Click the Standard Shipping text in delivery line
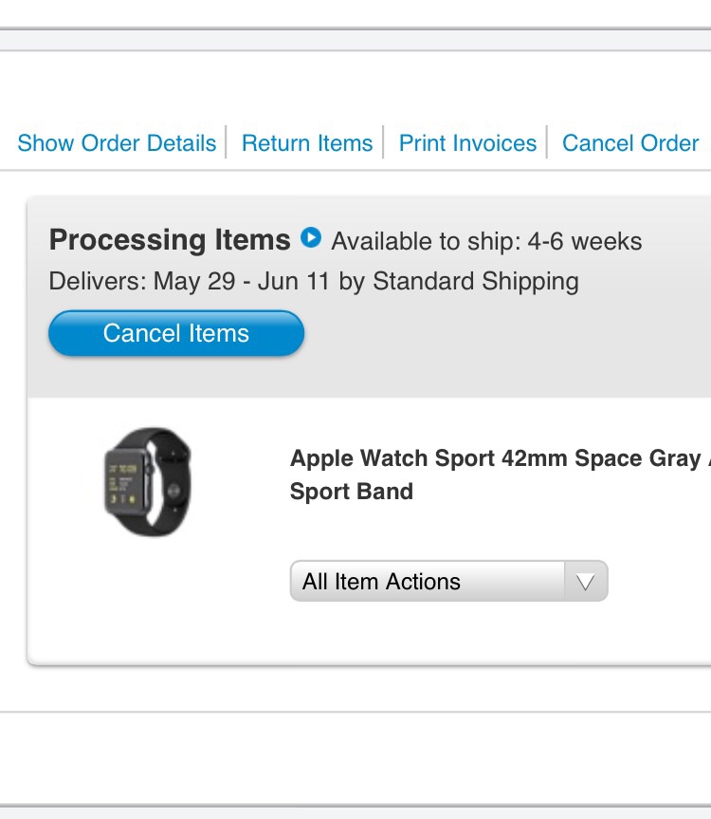This screenshot has width=711, height=819. coord(476,281)
